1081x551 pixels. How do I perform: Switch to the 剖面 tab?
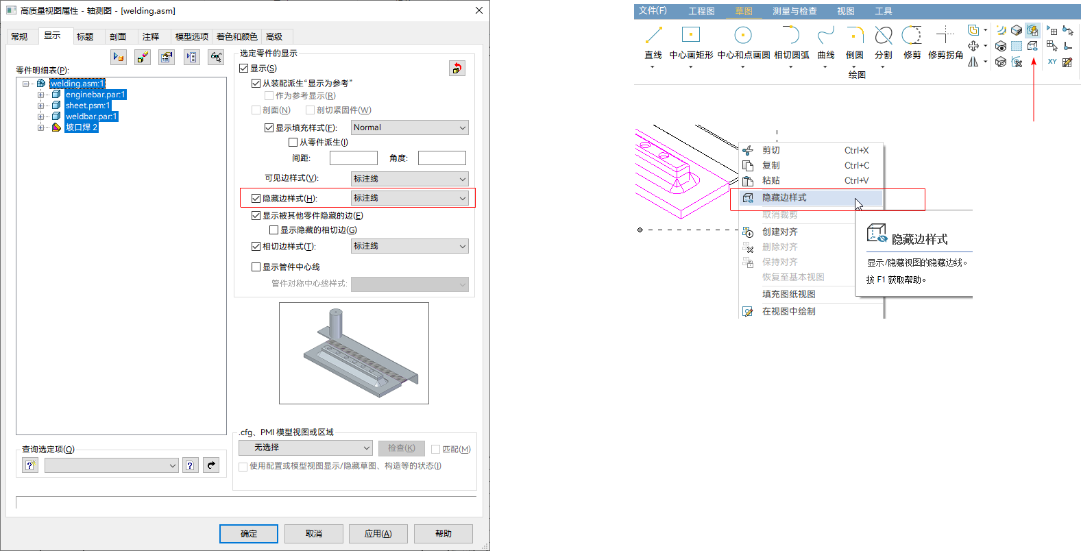[x=118, y=37]
